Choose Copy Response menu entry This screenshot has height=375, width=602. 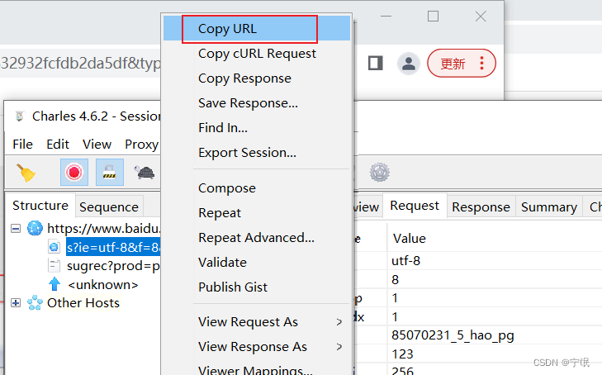pos(257,78)
